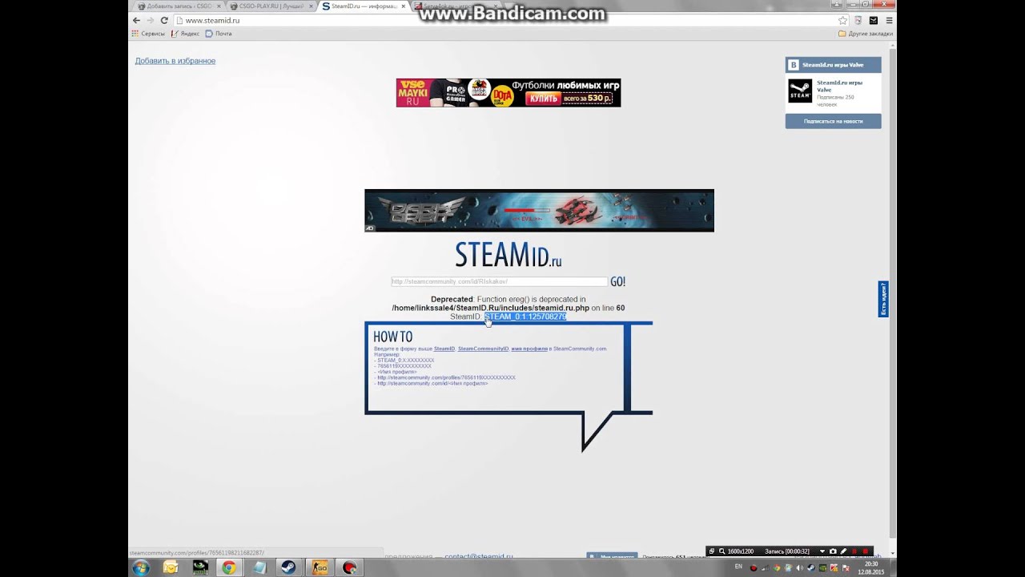This screenshot has width=1025, height=577.
Task: Close the SteamID.ru tab
Action: point(402,6)
